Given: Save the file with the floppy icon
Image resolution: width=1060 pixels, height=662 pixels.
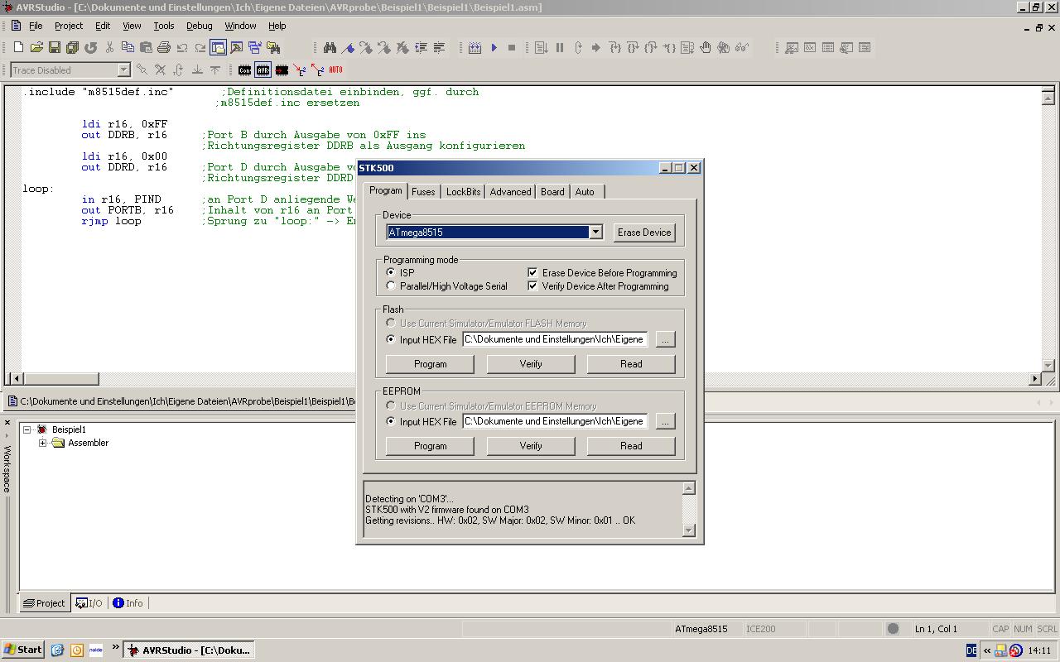Looking at the screenshot, I should (x=55, y=47).
